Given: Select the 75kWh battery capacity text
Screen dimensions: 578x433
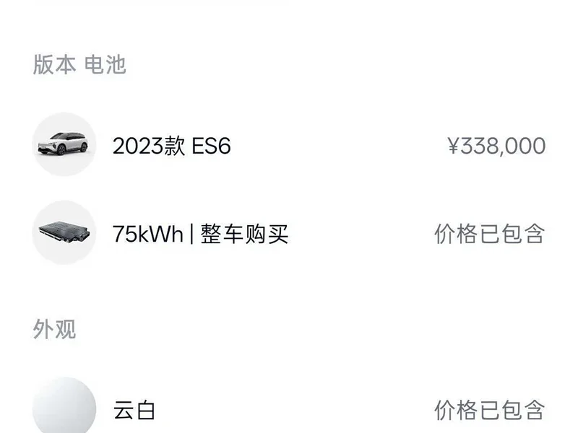Looking at the screenshot, I should click(x=147, y=234).
